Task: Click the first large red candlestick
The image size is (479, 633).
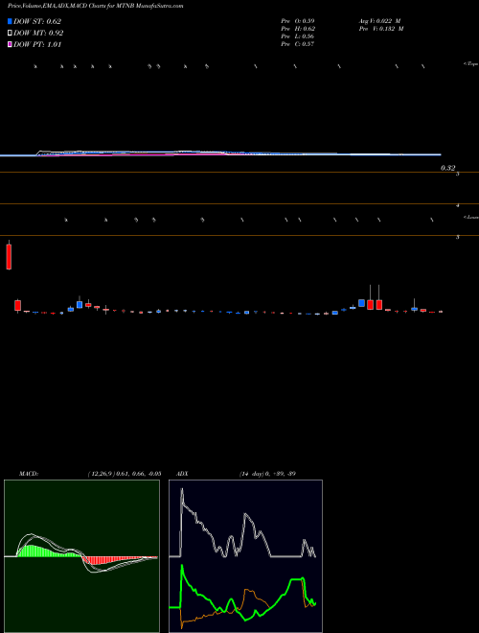Action: 9,256
